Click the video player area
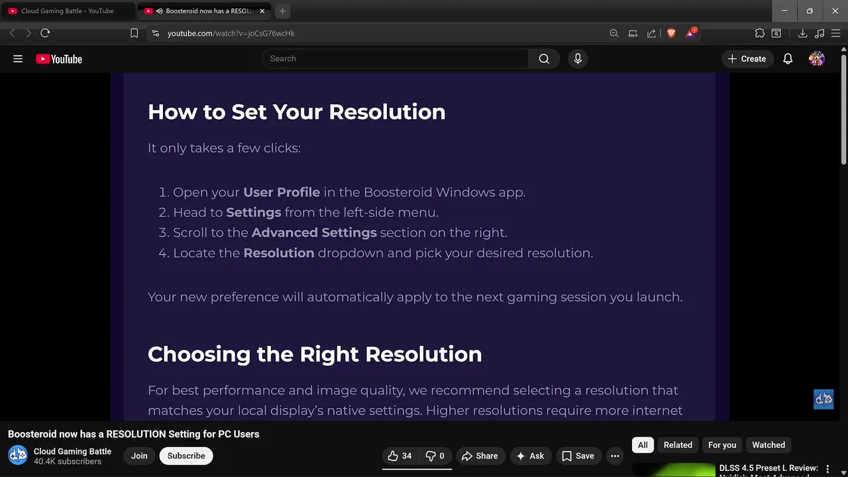This screenshot has width=848, height=477. pos(420,246)
